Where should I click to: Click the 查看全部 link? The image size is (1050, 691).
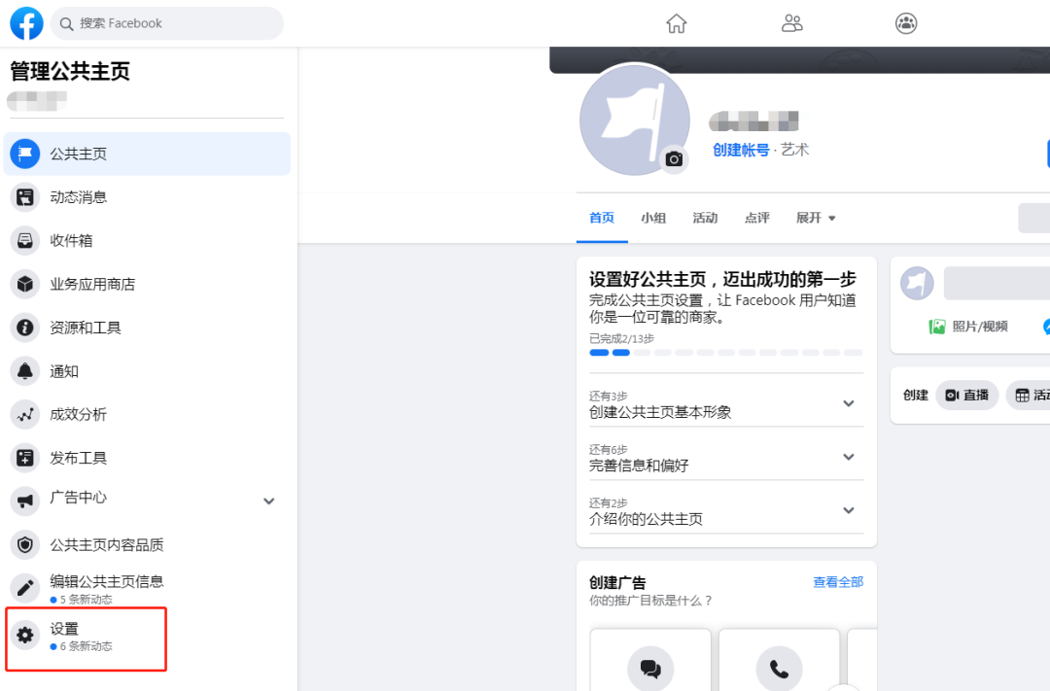(x=837, y=581)
